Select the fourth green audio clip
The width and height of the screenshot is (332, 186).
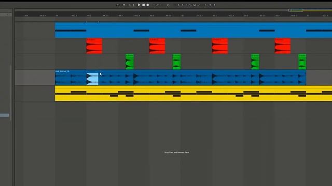[302, 62]
